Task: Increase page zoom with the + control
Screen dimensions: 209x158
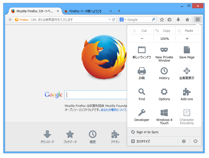Action: coord(187,39)
